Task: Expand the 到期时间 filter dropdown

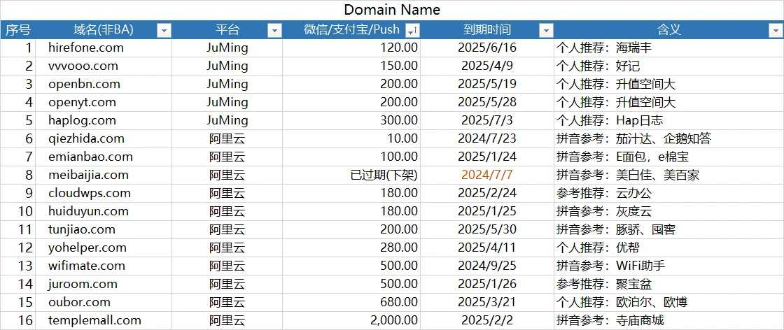Action: click(545, 30)
